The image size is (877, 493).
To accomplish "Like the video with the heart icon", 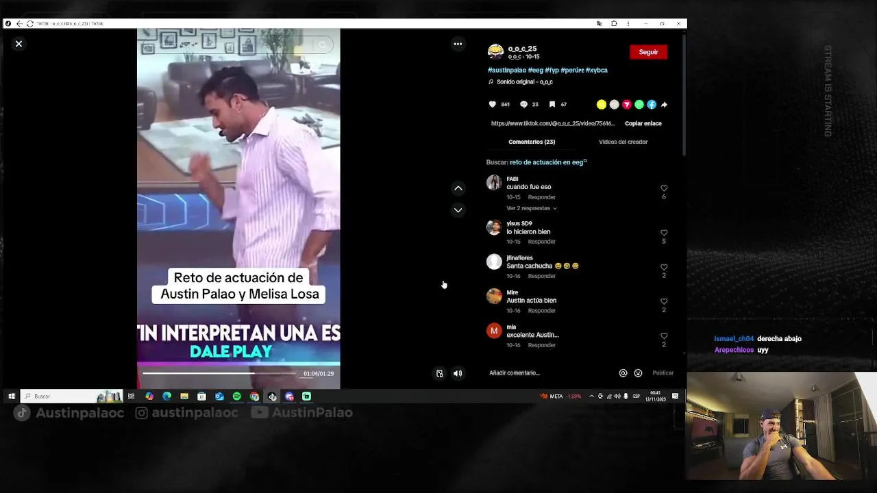I will coord(492,105).
